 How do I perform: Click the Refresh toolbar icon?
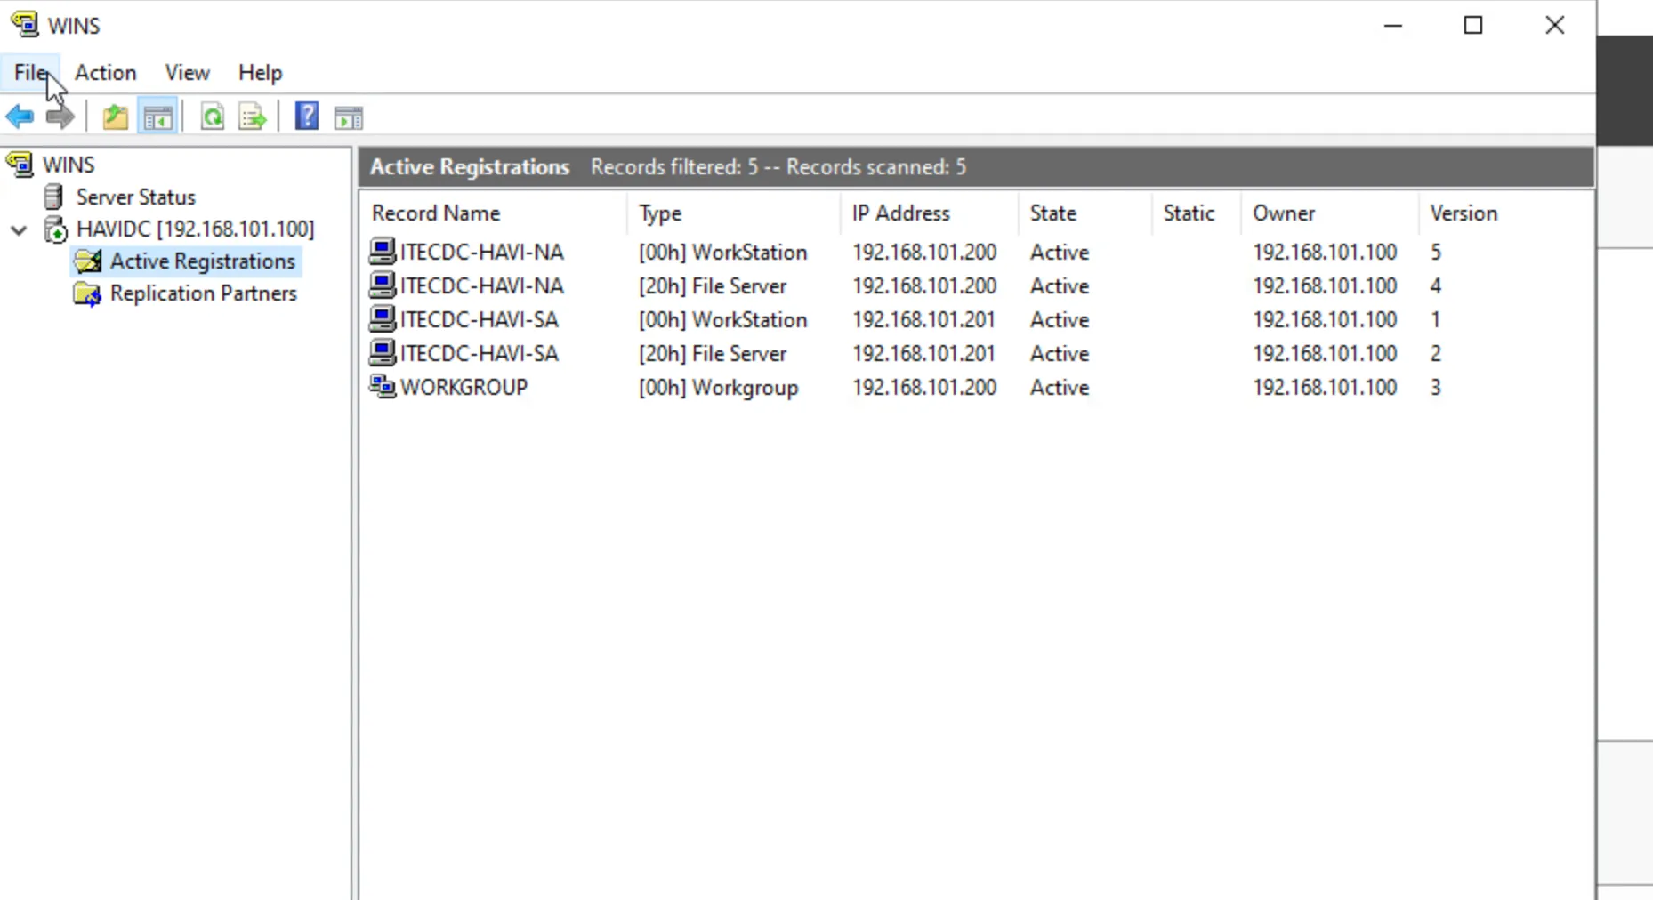[x=212, y=117]
